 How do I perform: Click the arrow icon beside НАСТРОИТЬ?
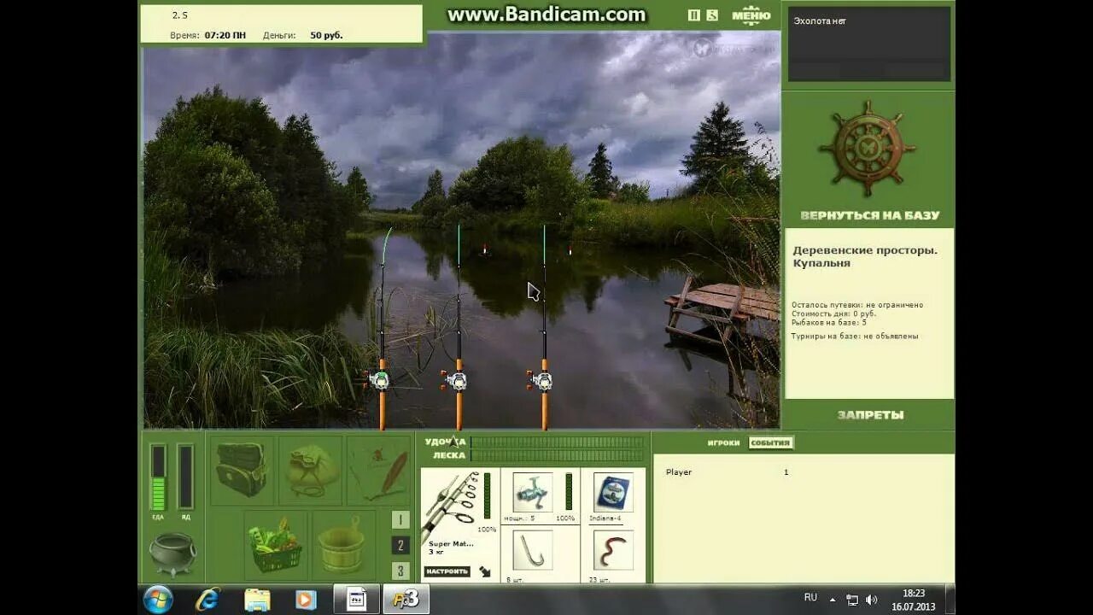pos(485,571)
